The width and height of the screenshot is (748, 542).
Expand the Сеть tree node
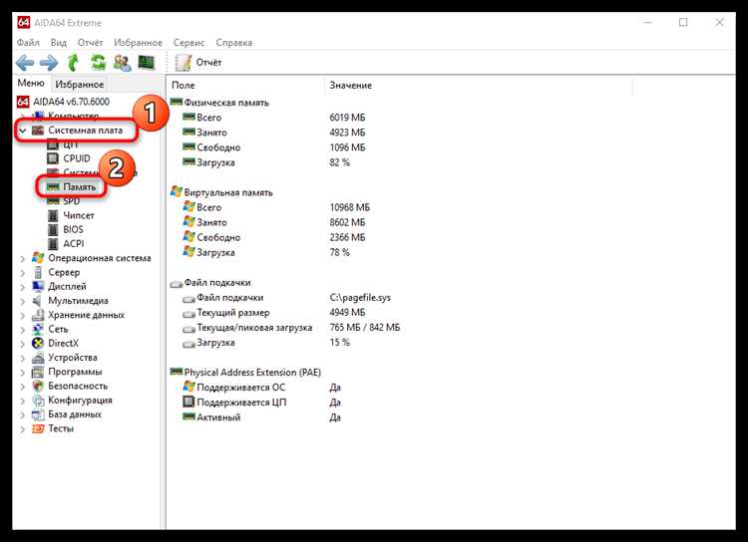pyautogui.click(x=22, y=330)
